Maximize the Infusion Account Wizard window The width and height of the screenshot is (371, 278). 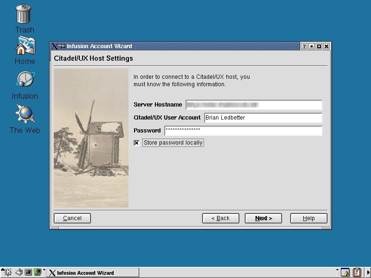[319, 46]
